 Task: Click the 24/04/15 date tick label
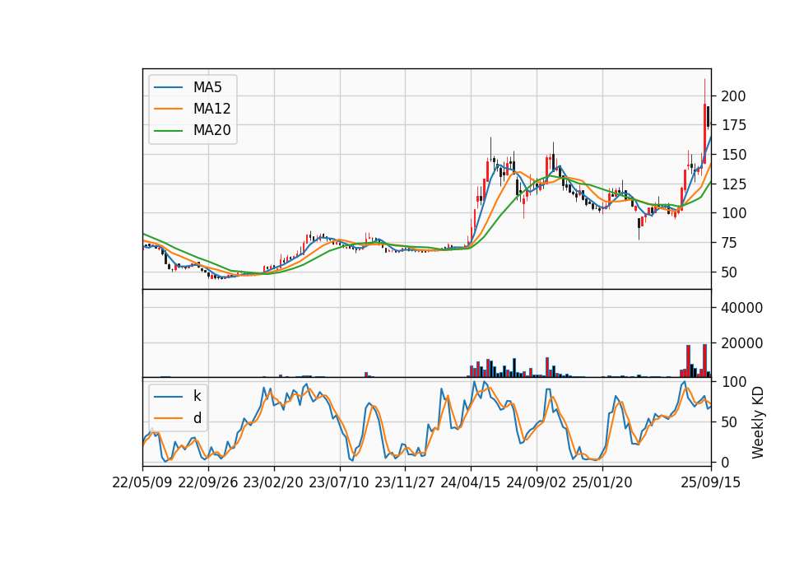click(471, 482)
